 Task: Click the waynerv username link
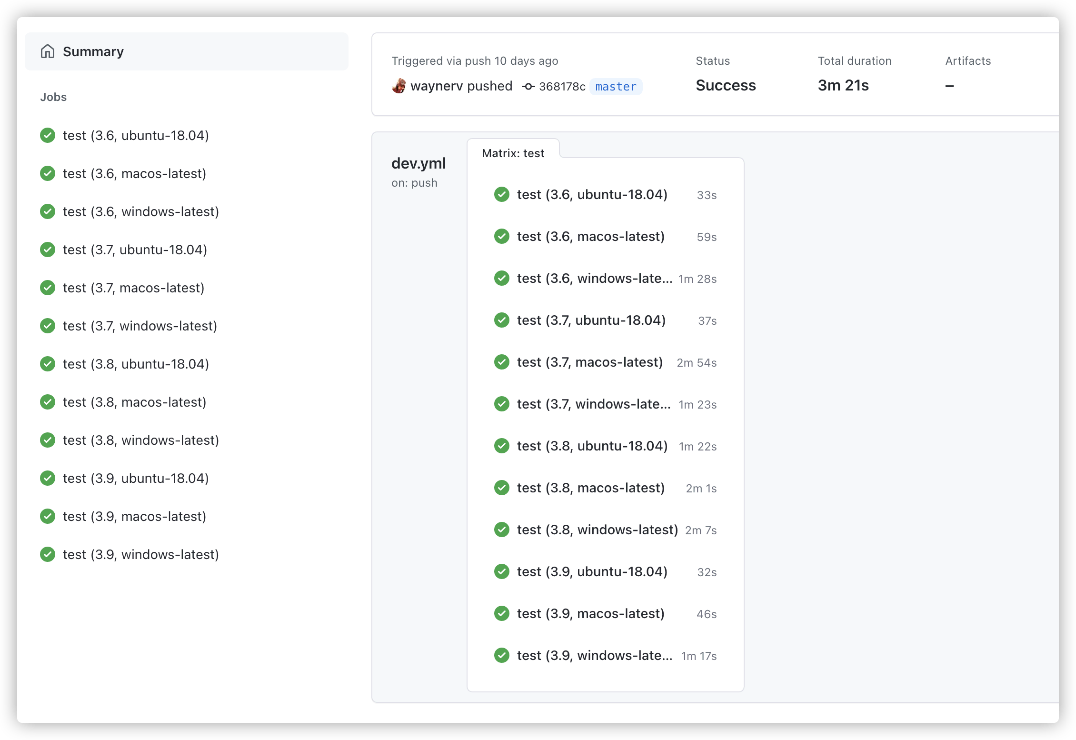tap(436, 86)
